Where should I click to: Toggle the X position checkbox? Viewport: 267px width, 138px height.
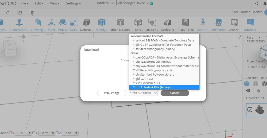pyautogui.click(x=10, y=133)
